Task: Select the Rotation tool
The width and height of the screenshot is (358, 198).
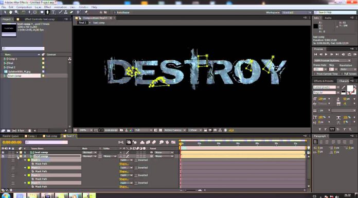Action: pos(24,12)
